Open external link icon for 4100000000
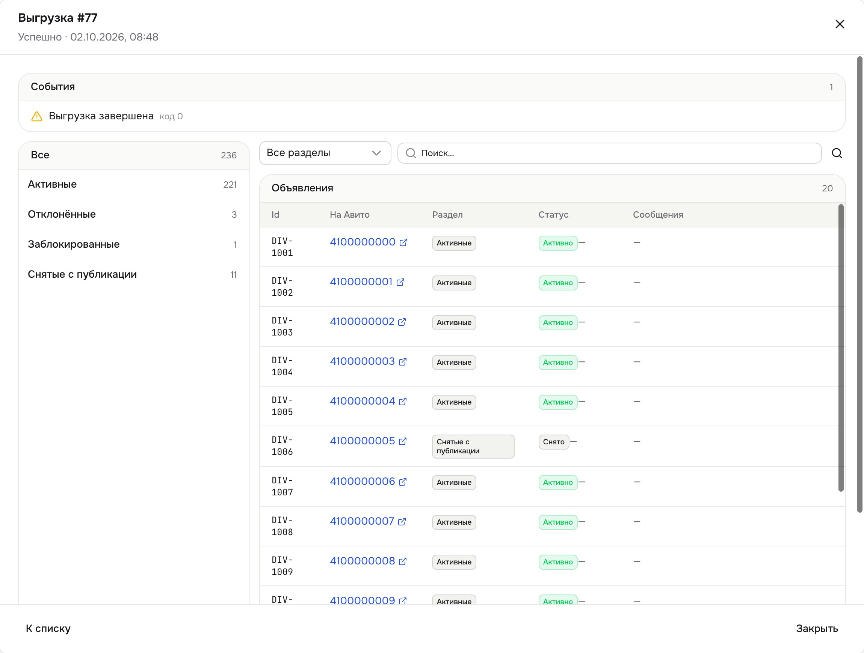864x653 pixels. point(403,242)
